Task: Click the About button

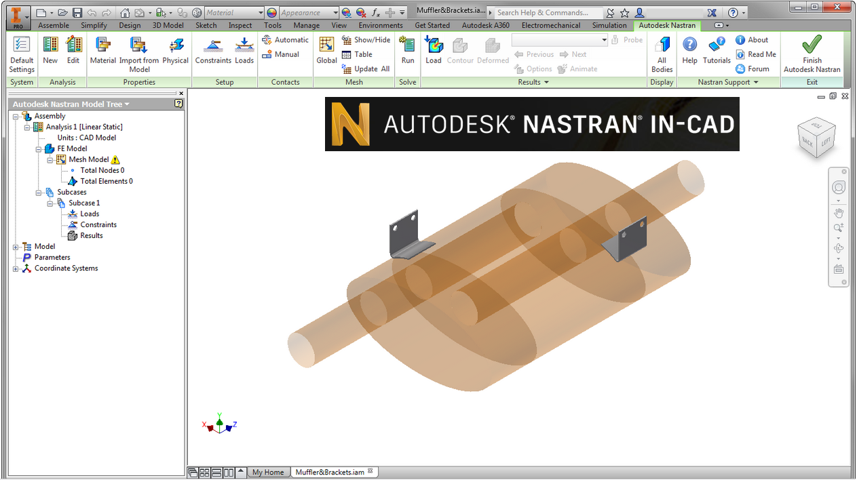Action: [752, 40]
